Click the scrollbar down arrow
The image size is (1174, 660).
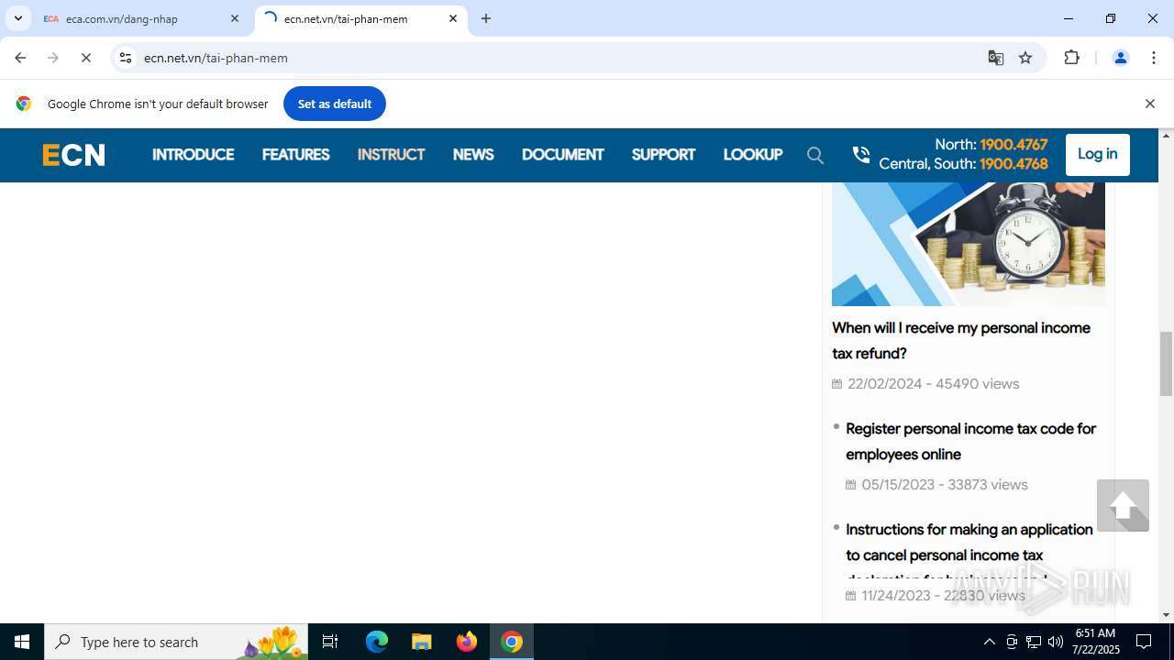tap(1166, 615)
